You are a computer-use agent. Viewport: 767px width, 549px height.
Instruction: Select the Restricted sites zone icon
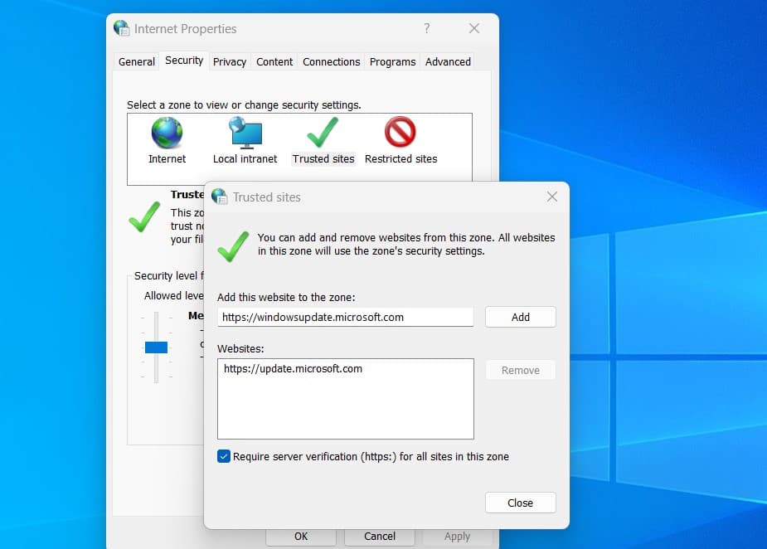(400, 133)
